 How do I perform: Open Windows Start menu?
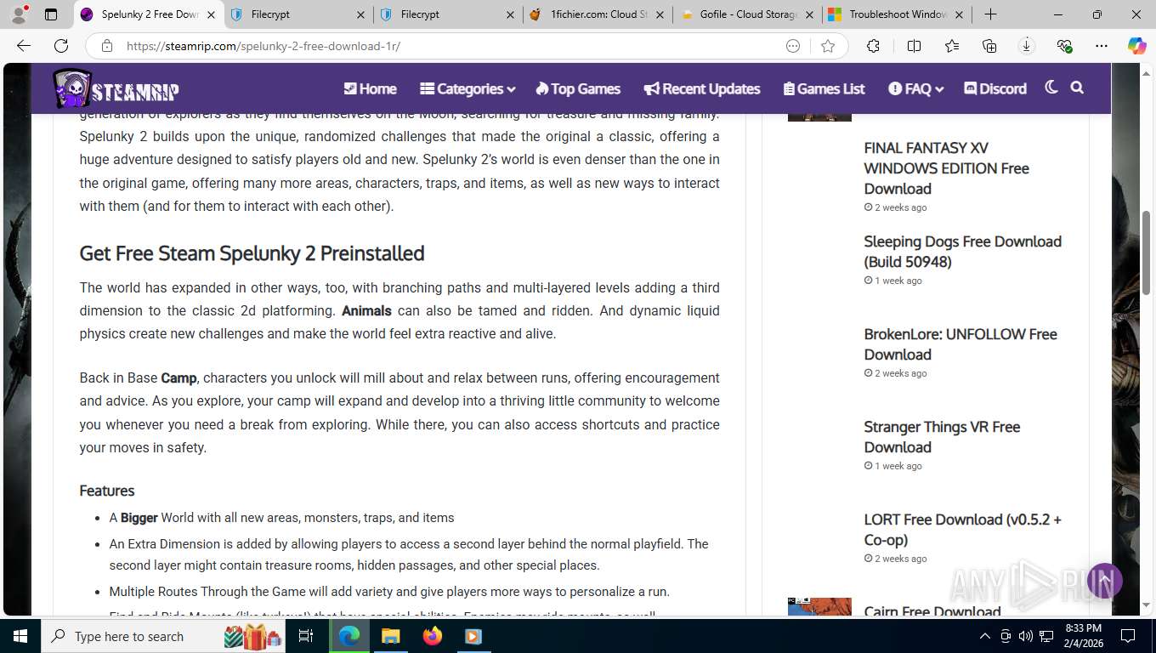tap(20, 636)
